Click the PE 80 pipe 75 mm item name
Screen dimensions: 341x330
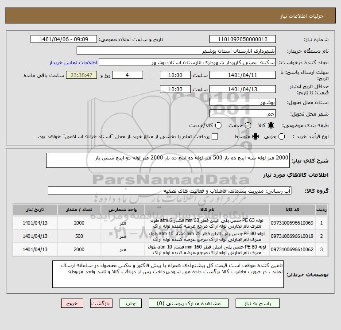(x=207, y=237)
